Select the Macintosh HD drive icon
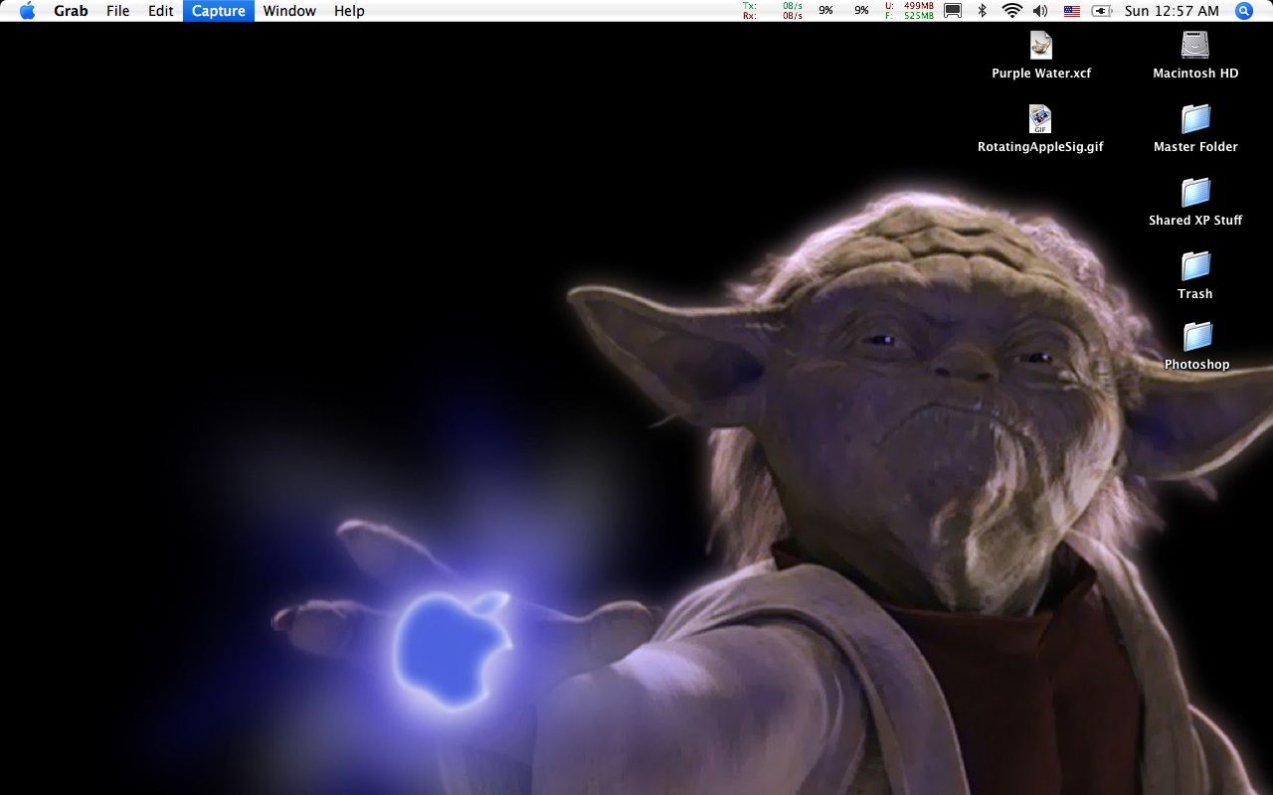The width and height of the screenshot is (1273, 795). click(x=1195, y=45)
